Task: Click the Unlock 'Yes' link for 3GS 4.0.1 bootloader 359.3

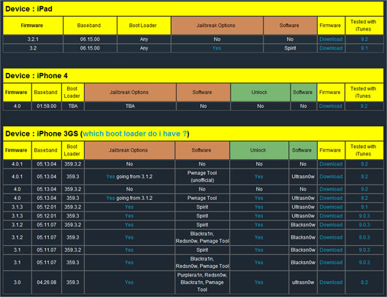Action: 258,177
